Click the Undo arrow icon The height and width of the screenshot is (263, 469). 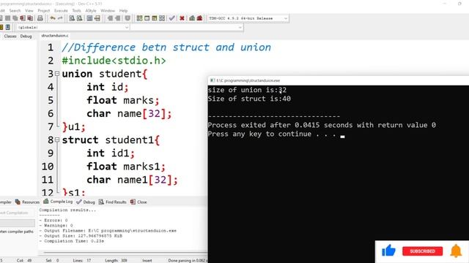point(53,18)
